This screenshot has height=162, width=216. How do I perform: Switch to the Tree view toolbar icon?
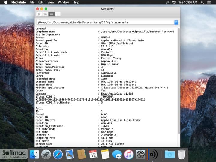coord(45,14)
